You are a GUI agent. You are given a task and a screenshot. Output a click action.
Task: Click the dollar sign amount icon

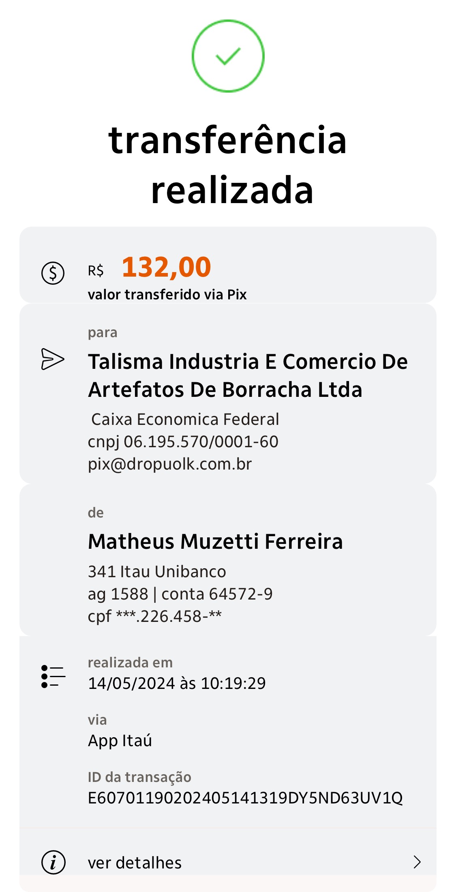point(53,273)
